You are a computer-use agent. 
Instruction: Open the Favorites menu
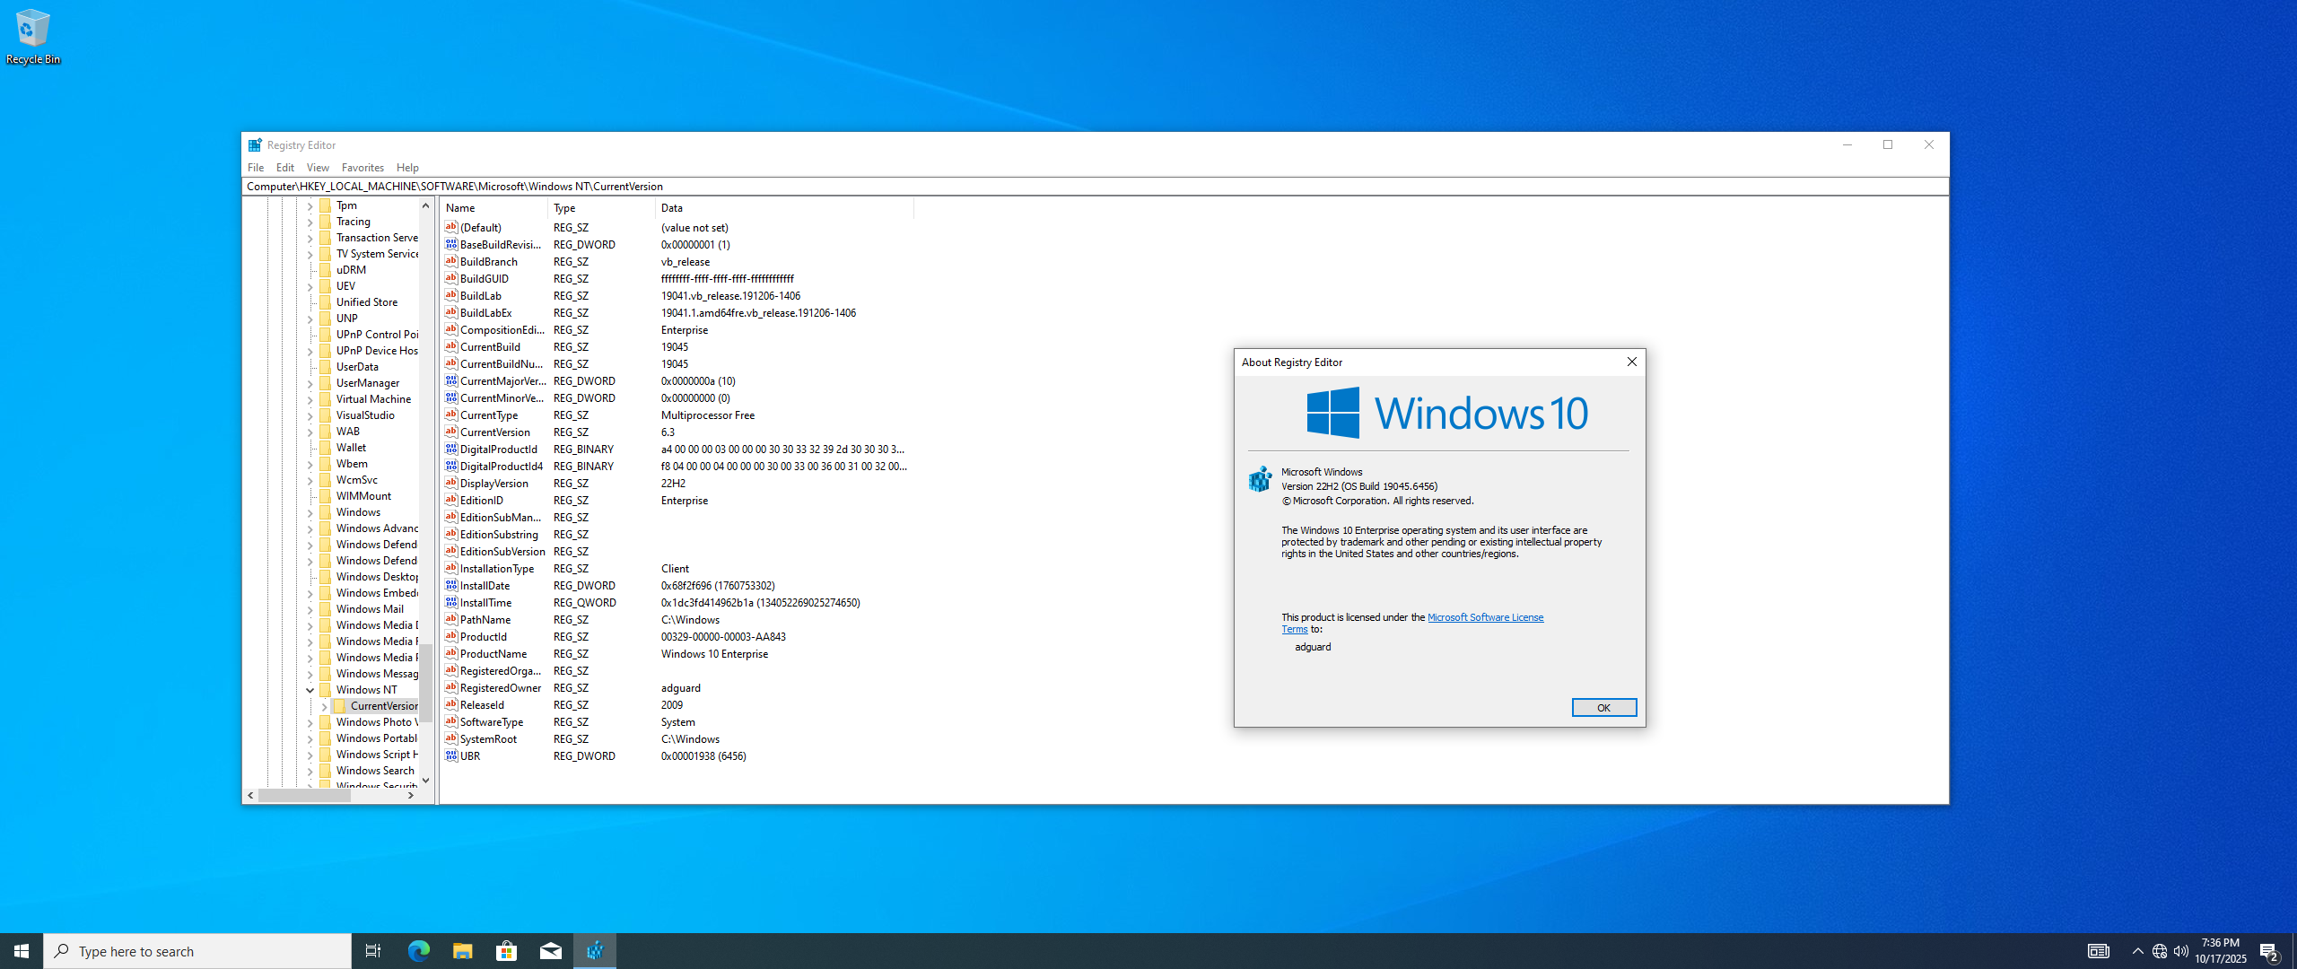click(362, 168)
